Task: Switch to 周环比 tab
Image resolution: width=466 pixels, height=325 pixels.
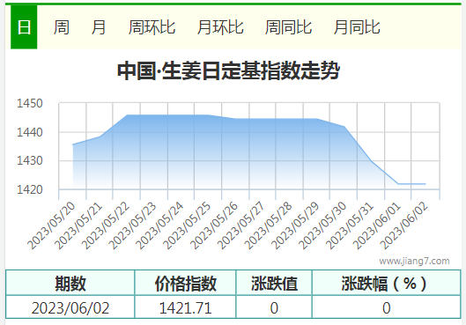Action: click(152, 27)
